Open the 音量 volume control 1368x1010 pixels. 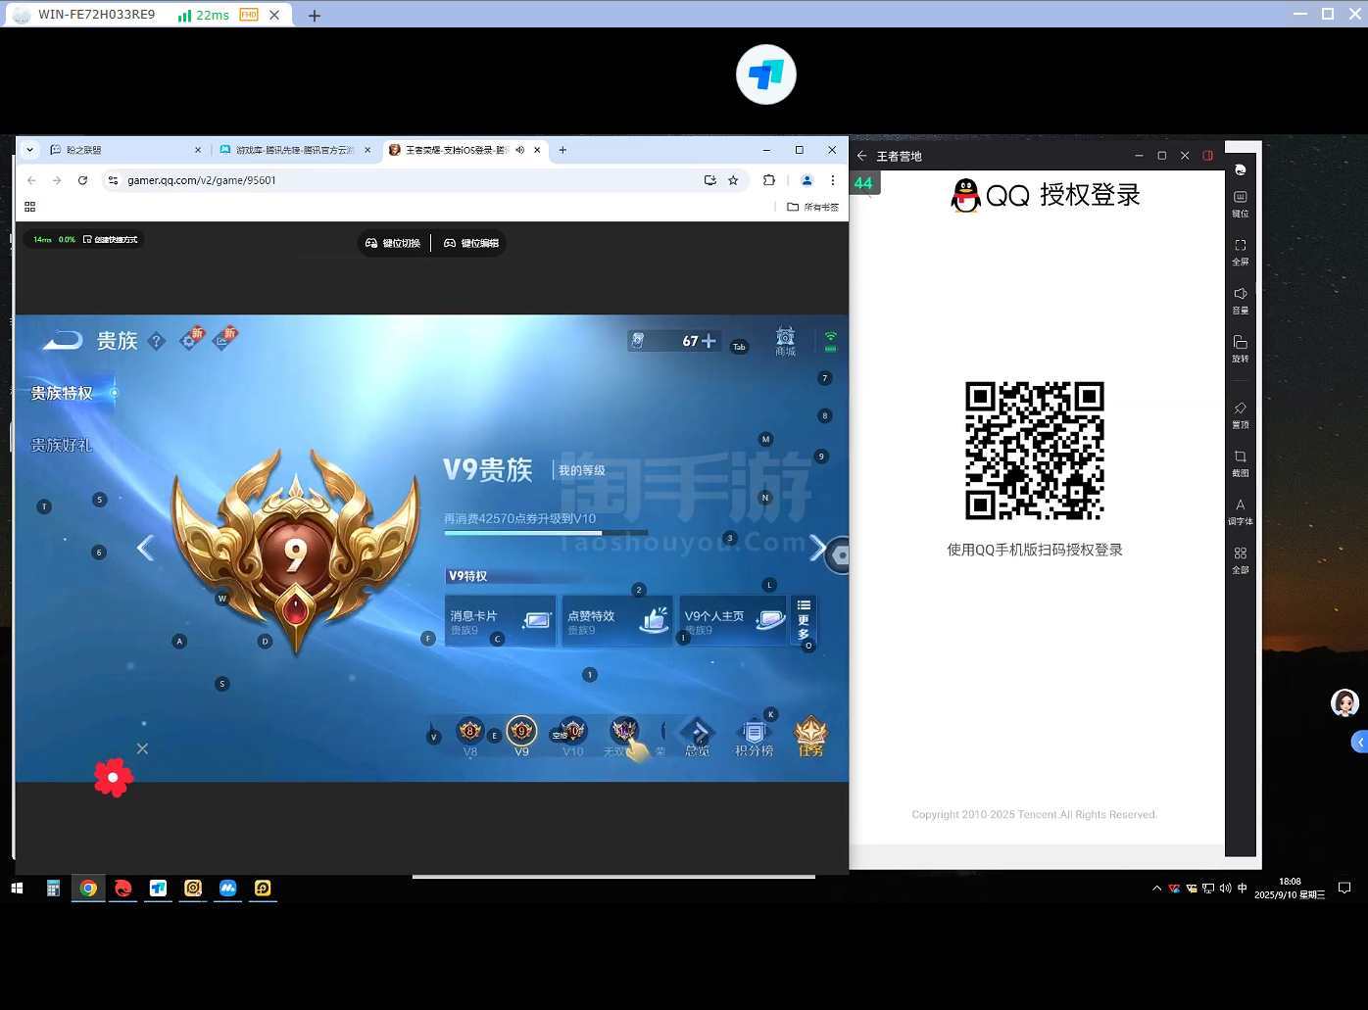pos(1240,299)
